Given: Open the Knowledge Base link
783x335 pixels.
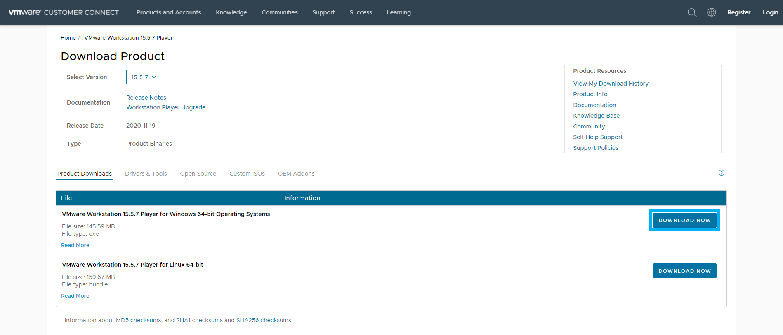Looking at the screenshot, I should pyautogui.click(x=596, y=116).
